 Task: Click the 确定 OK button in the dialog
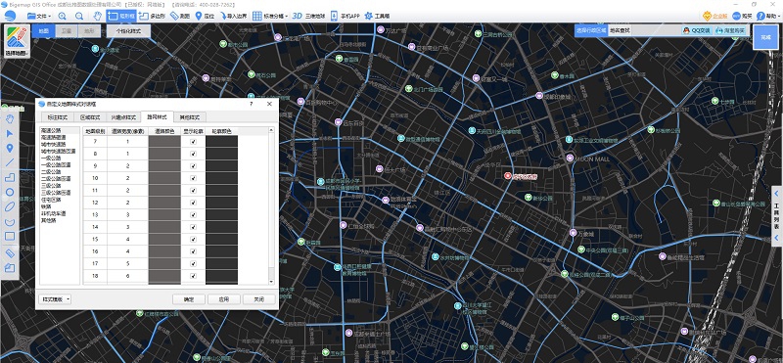click(189, 299)
